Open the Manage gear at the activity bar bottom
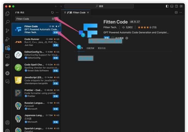188x132 pixels. click(8, 130)
